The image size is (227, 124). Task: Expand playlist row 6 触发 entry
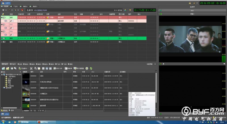(2, 42)
